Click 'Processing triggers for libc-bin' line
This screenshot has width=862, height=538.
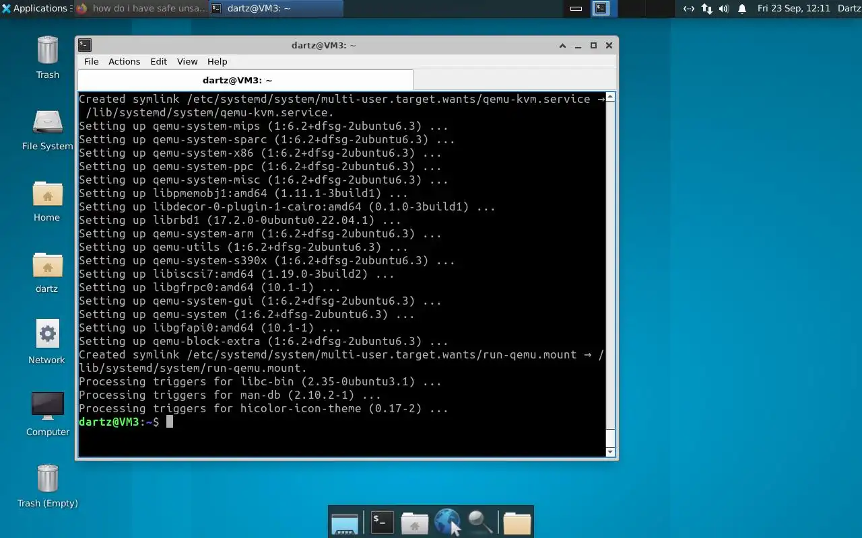click(x=260, y=381)
